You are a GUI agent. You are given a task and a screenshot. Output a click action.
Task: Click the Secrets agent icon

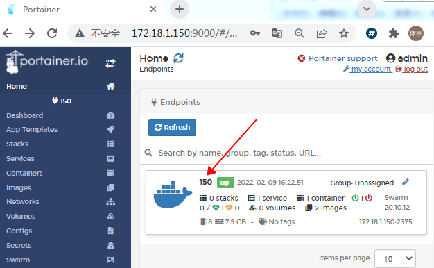pyautogui.click(x=111, y=245)
